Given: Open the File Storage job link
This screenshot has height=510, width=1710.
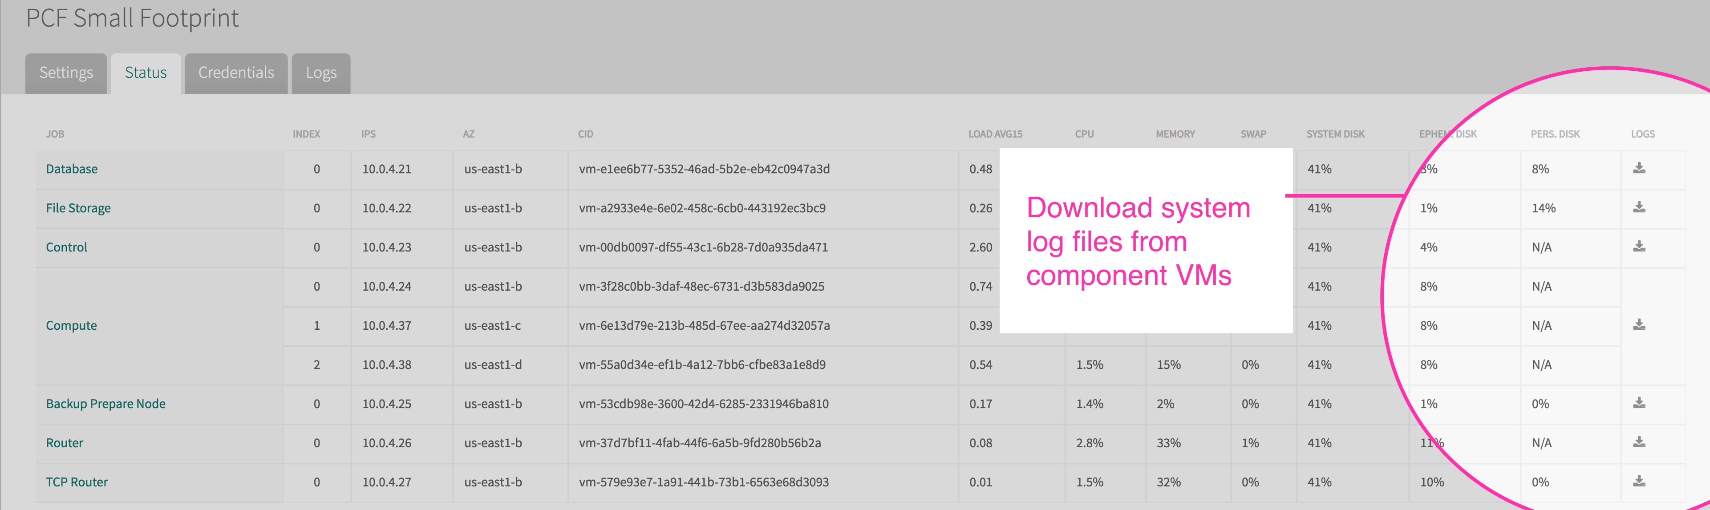Looking at the screenshot, I should click(x=78, y=209).
